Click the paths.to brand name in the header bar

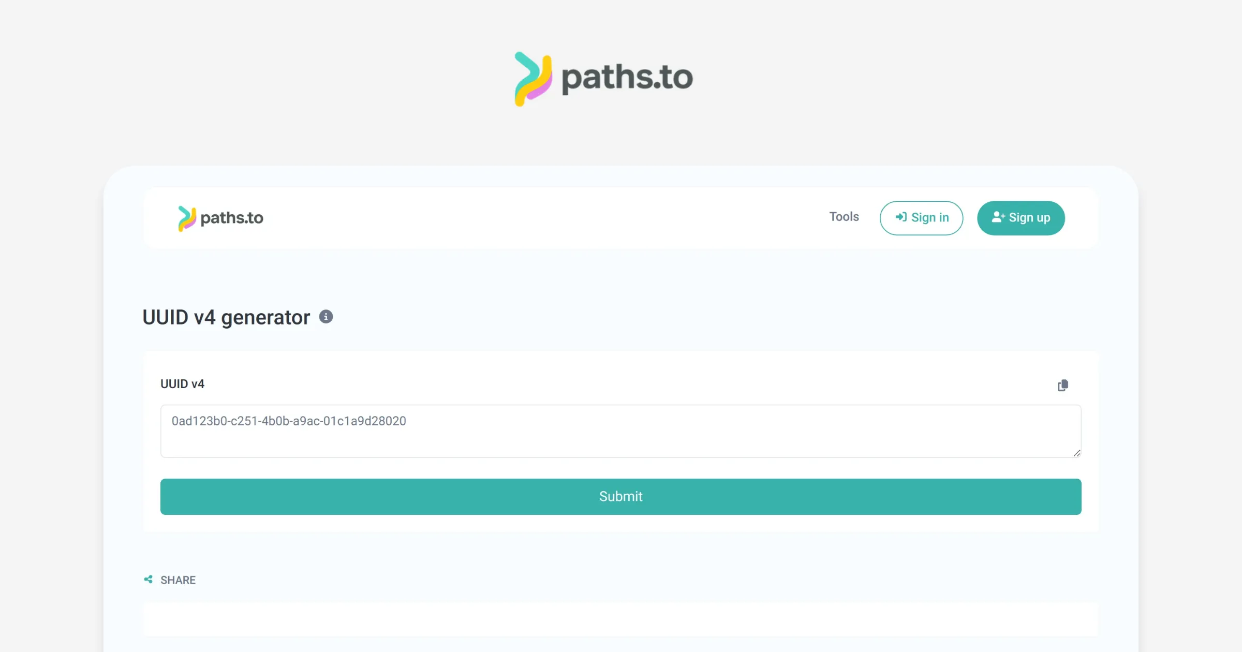[x=232, y=218]
